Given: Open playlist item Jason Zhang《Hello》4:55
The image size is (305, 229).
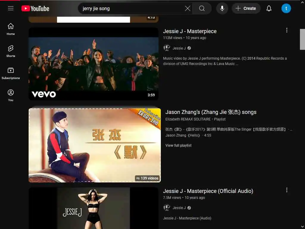Looking at the screenshot, I should coord(188,135).
